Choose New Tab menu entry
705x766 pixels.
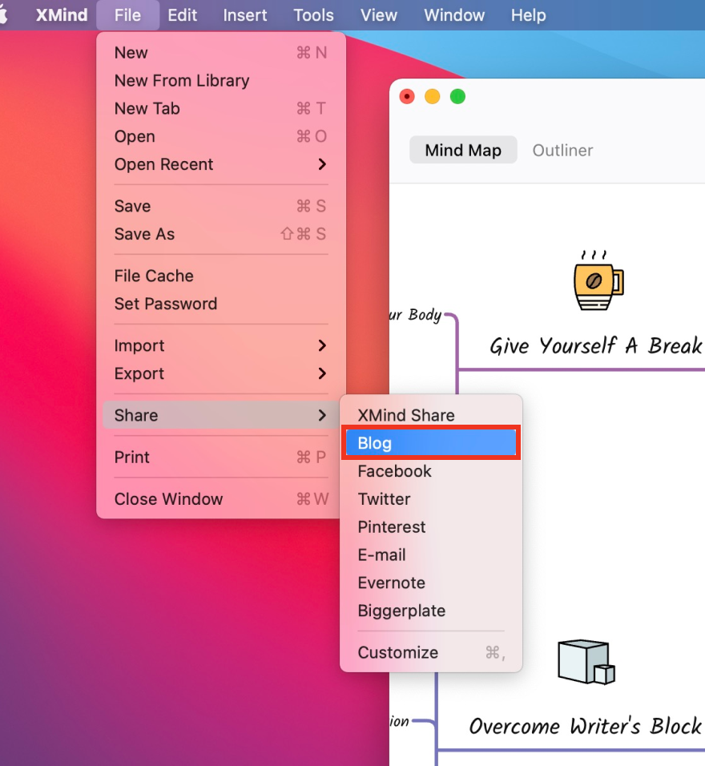(221, 108)
